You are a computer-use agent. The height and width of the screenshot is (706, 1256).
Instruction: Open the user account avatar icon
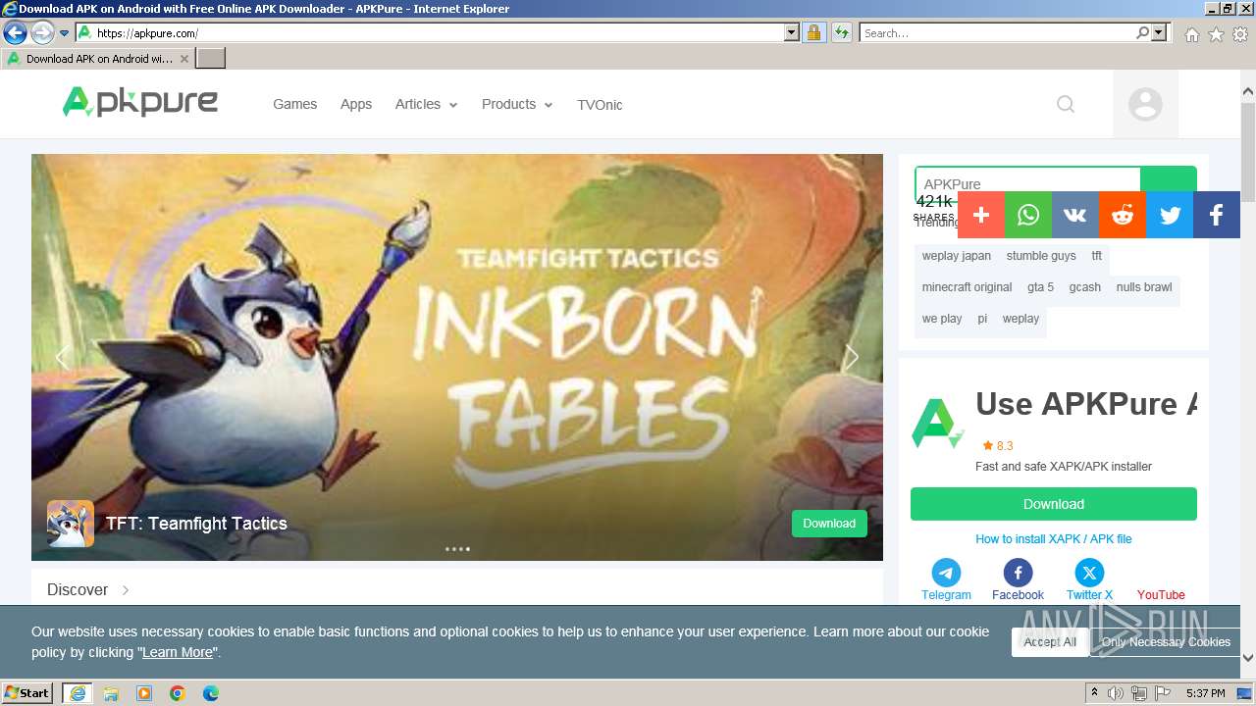click(x=1145, y=104)
